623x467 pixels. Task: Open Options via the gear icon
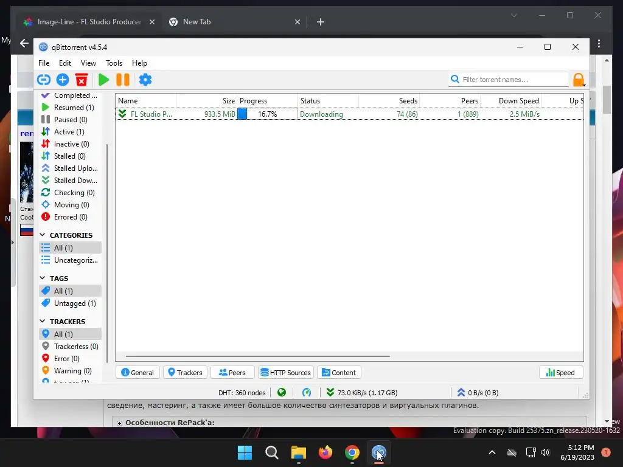(145, 80)
